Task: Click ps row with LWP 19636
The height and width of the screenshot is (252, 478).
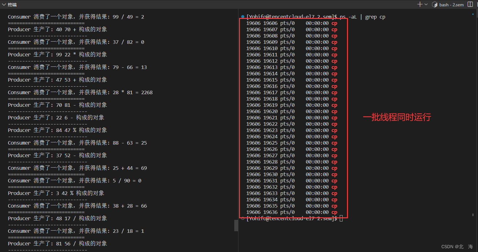Action: coord(292,212)
